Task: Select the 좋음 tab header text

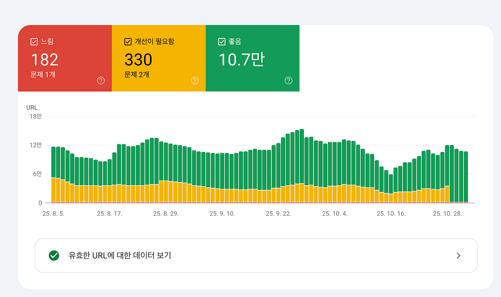Action: 235,41
